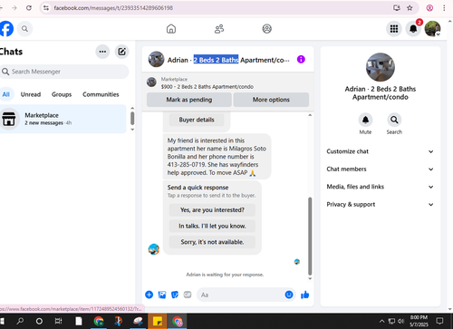Viewport: 453px width, 329px height.
Task: Expand Chat members section
Action: click(x=380, y=169)
